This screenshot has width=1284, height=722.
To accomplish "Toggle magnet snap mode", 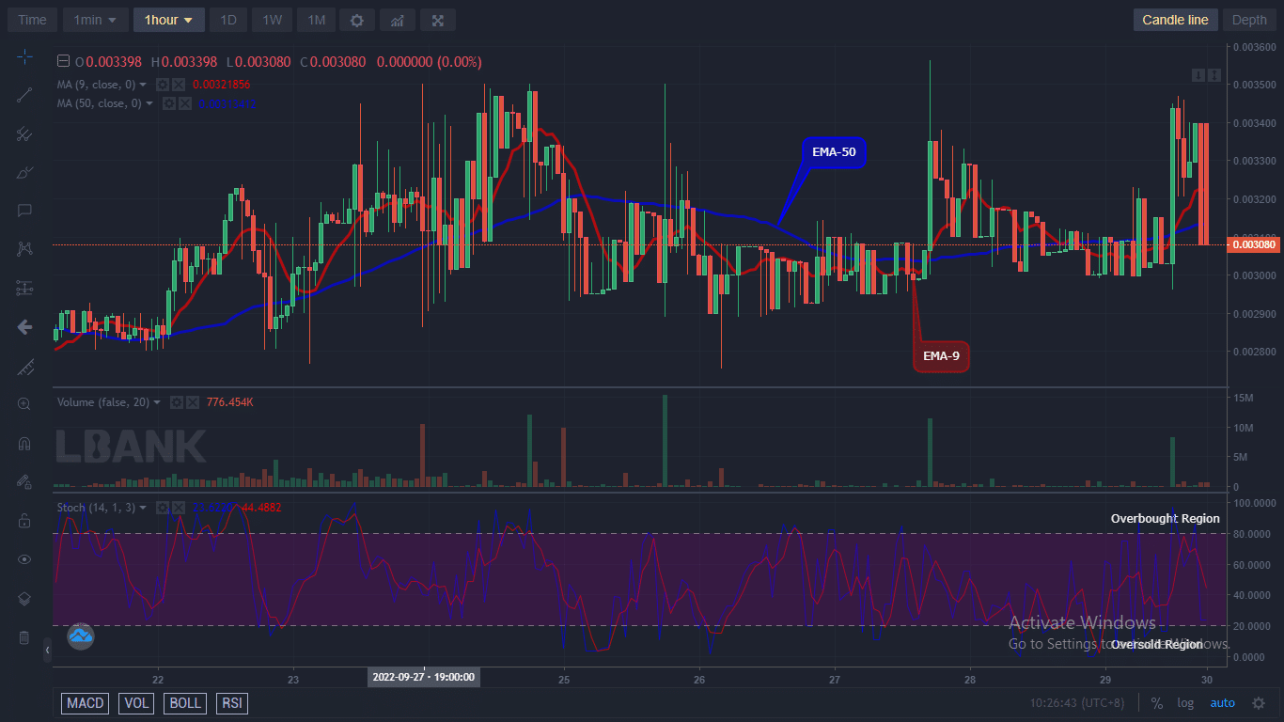I will coord(24,443).
